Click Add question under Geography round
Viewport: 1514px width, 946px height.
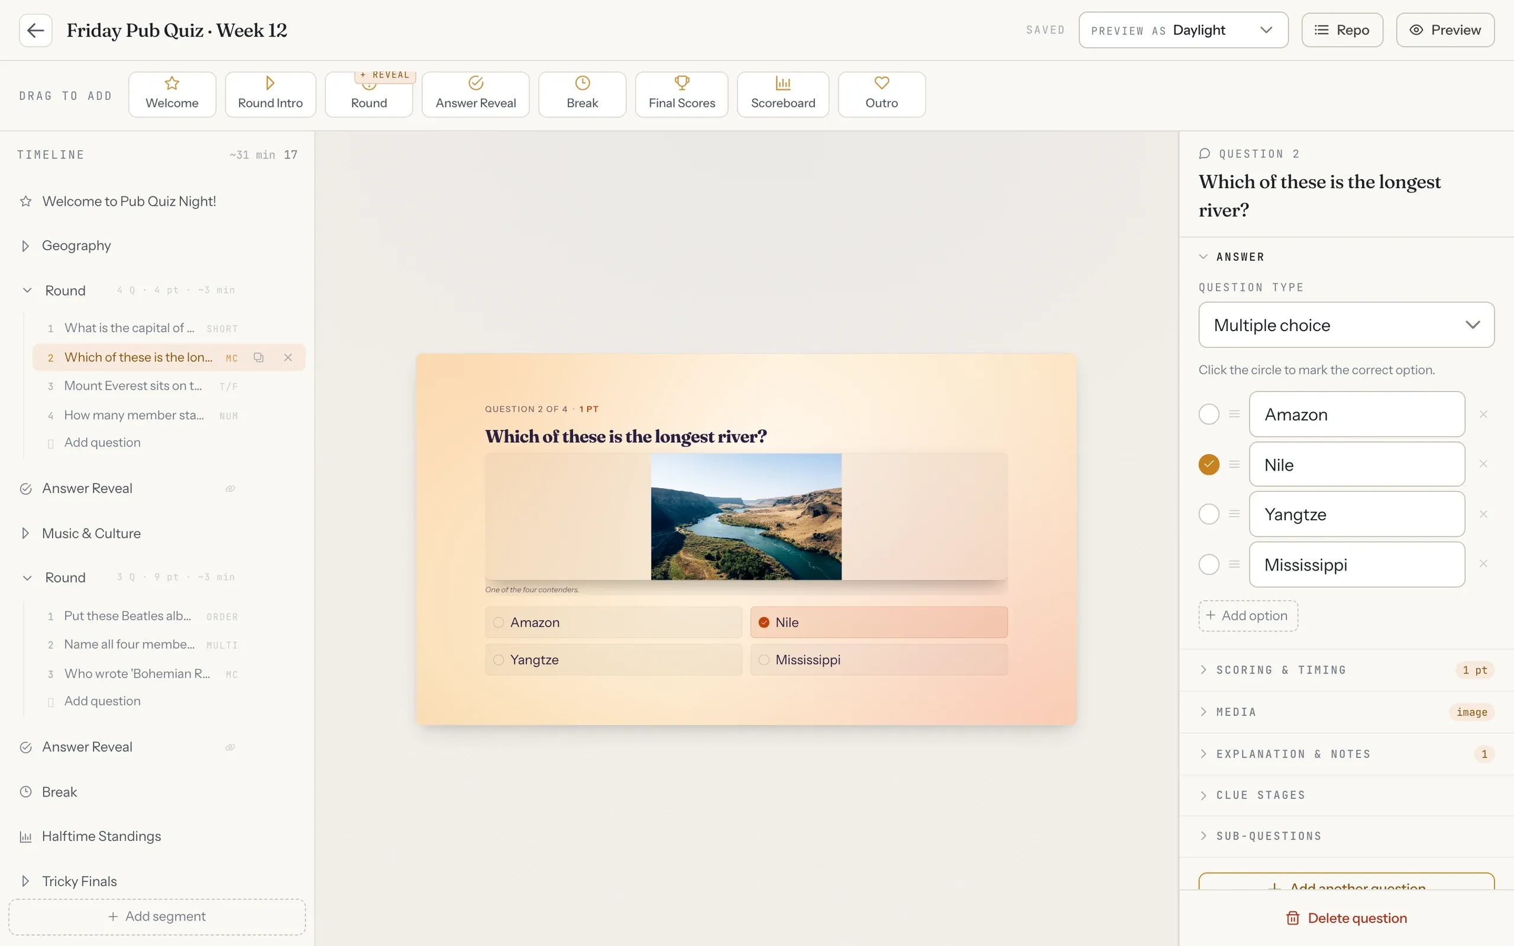click(102, 442)
